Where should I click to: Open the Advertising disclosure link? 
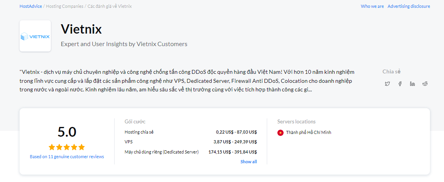pos(409,6)
